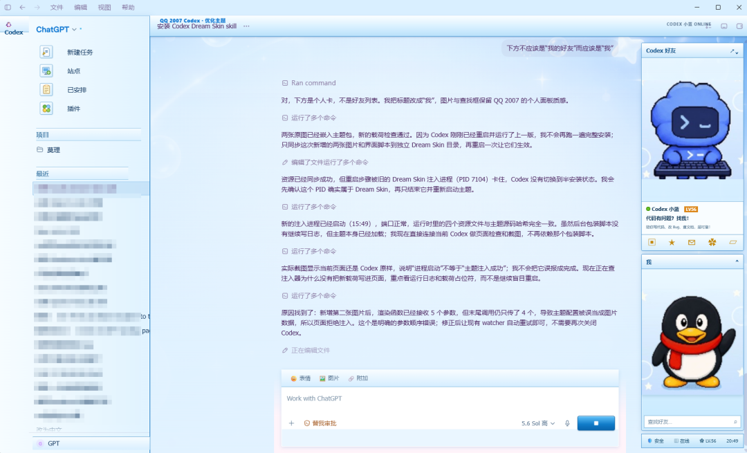Image resolution: width=747 pixels, height=453 pixels.
Task: Attach a file with 附加
Action: [358, 378]
